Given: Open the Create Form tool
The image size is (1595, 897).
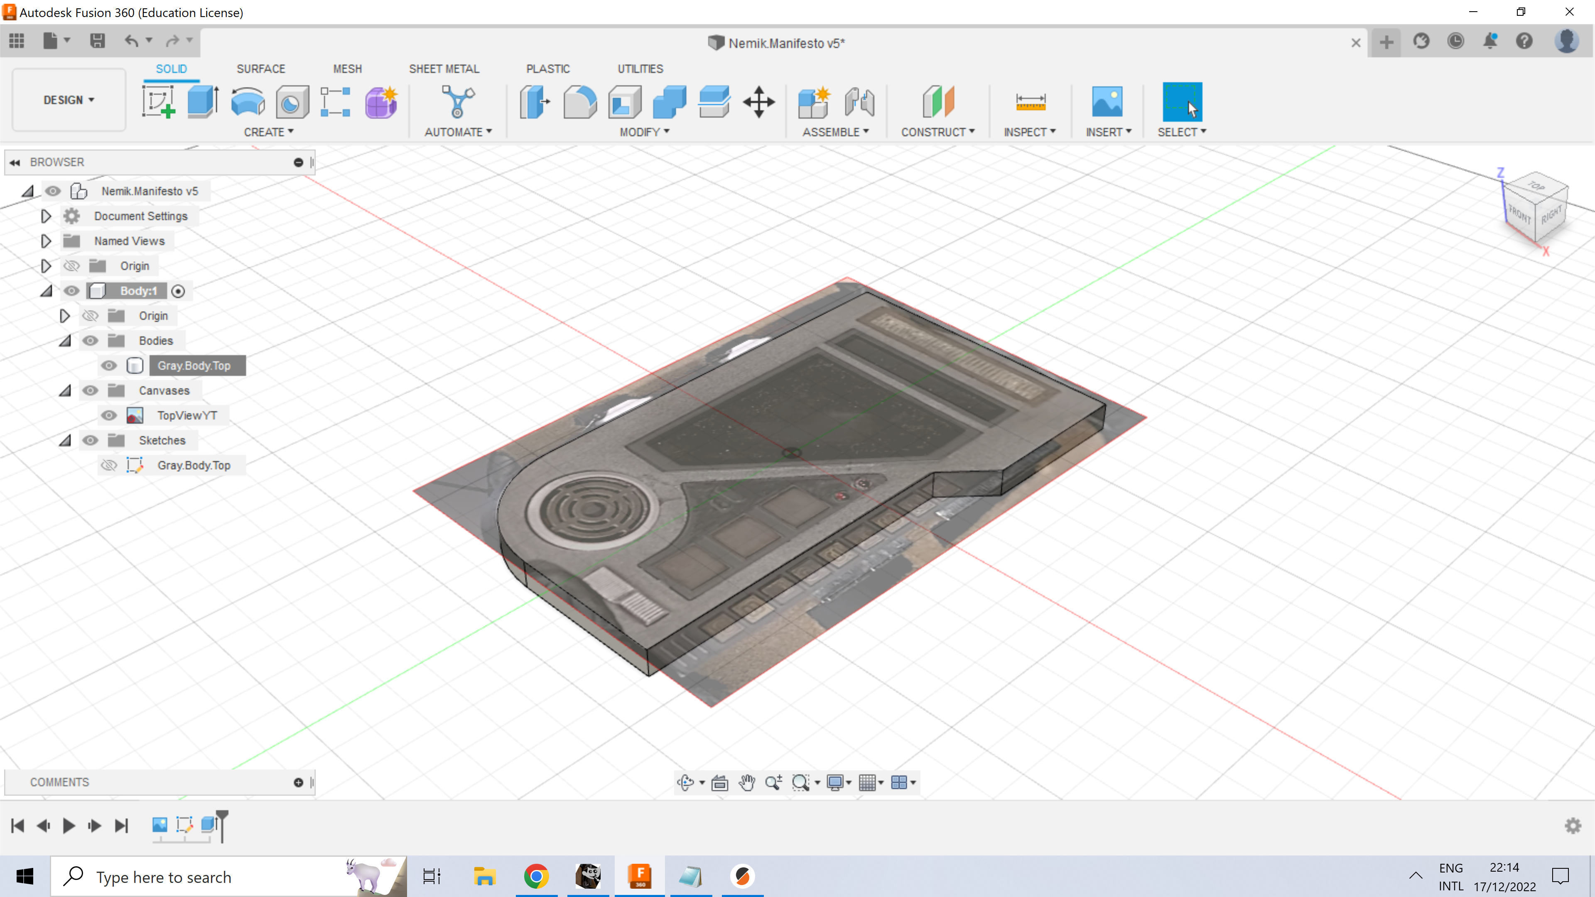Looking at the screenshot, I should [381, 101].
